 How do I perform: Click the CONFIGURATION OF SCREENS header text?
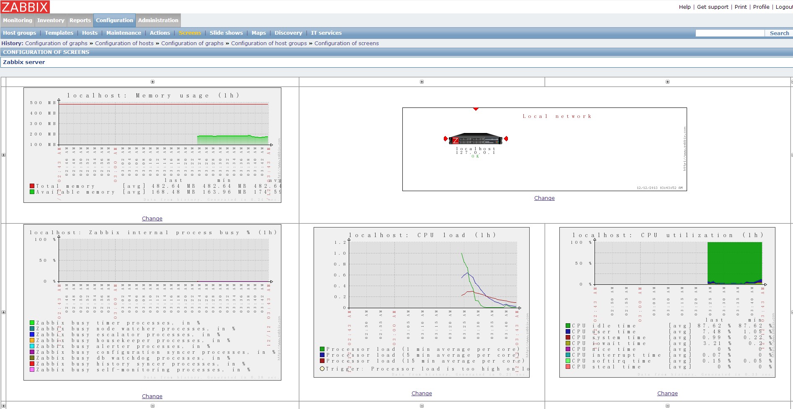46,52
